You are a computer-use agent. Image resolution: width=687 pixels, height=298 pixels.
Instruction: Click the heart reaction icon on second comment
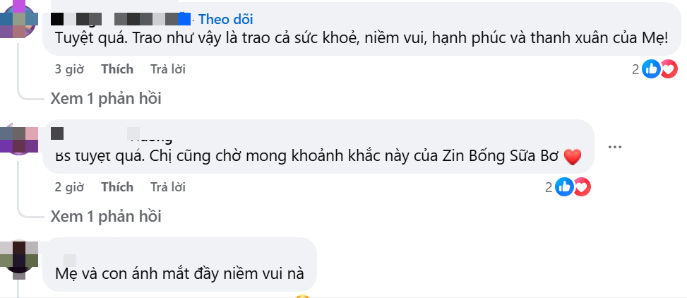[583, 187]
